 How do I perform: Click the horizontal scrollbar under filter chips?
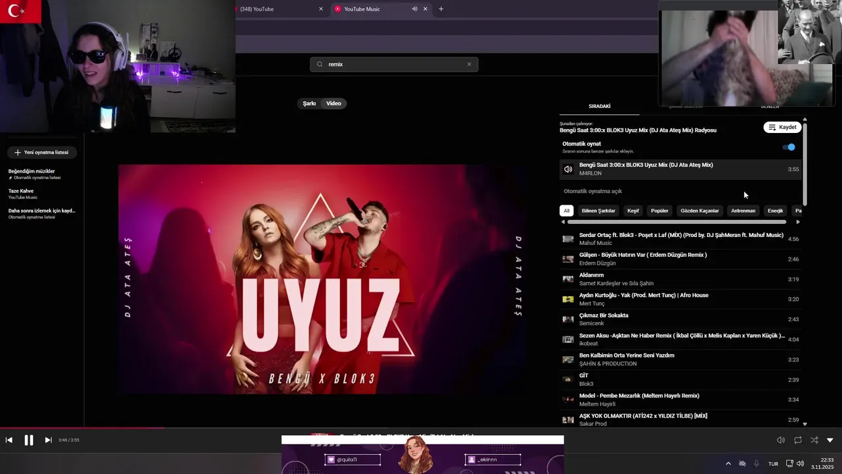[677, 222]
